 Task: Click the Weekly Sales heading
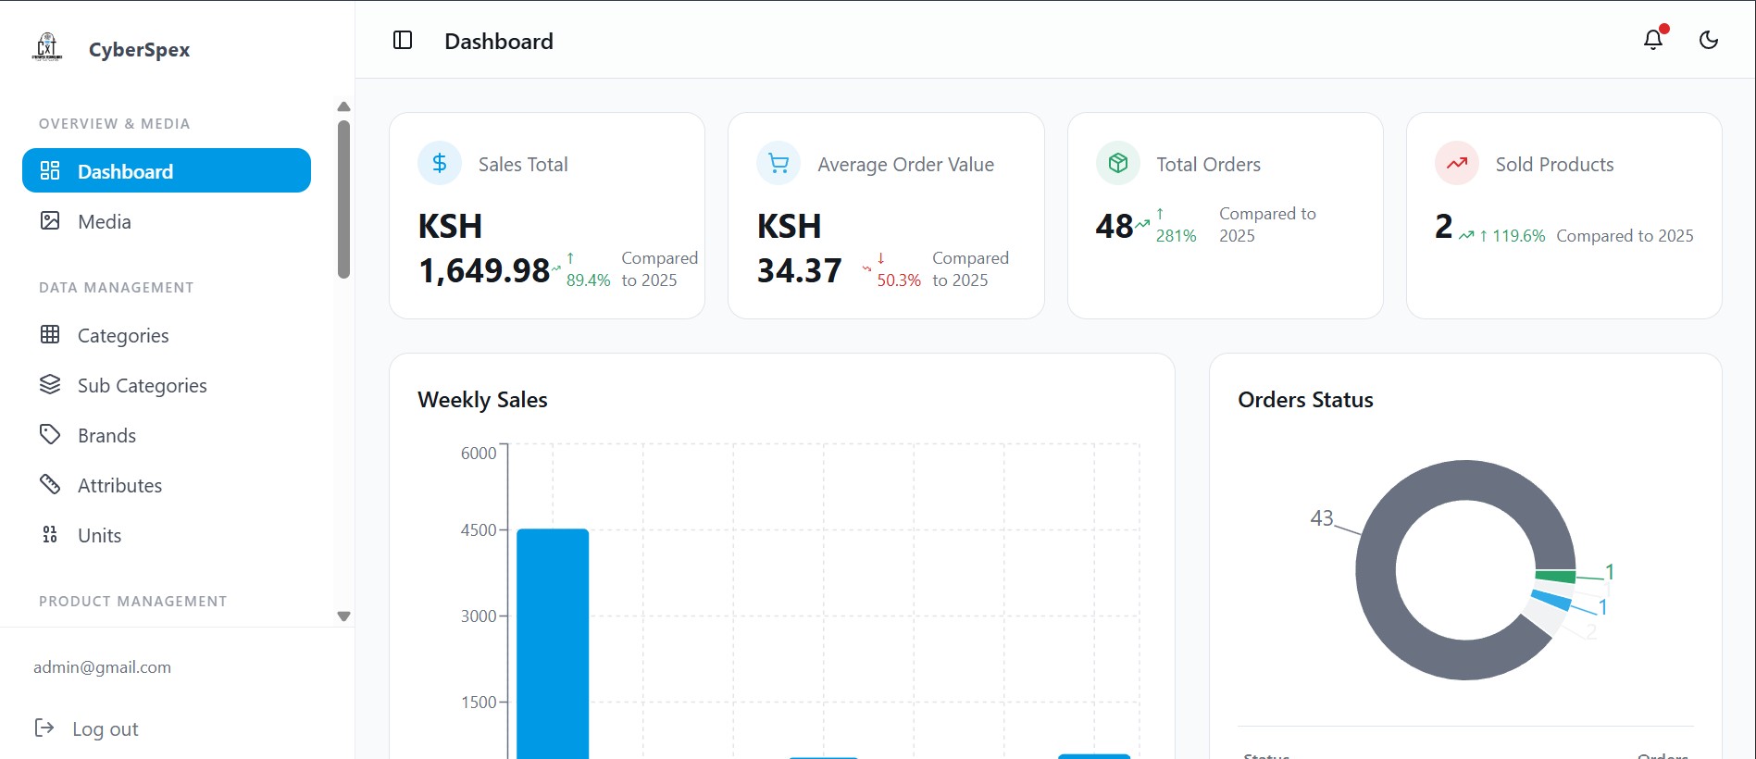(482, 400)
